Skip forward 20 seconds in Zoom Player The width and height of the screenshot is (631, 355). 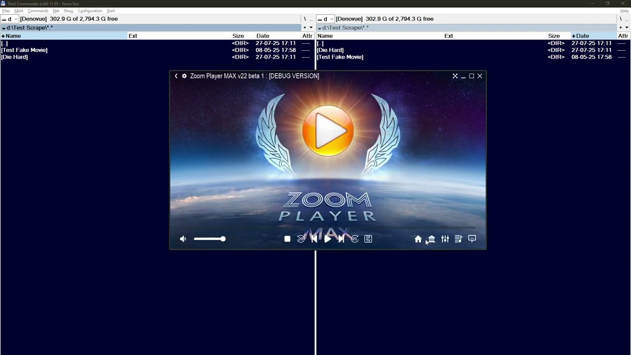354,239
